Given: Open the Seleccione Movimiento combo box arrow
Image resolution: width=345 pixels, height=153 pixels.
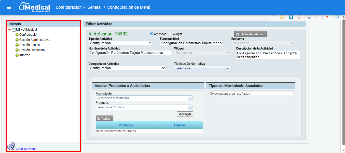Looking at the screenshot, I should pyautogui.click(x=190, y=98).
